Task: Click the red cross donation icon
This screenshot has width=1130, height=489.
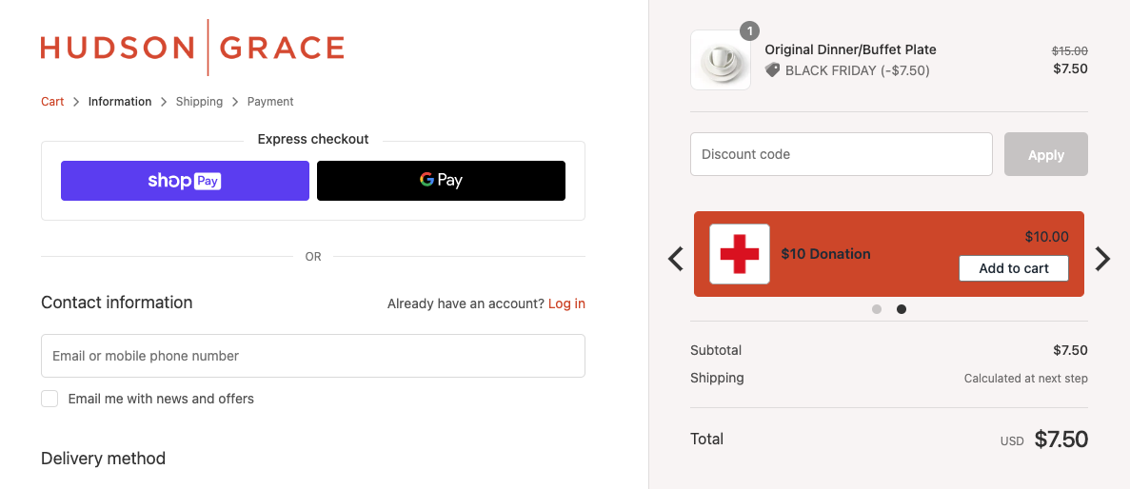Action: [740, 254]
